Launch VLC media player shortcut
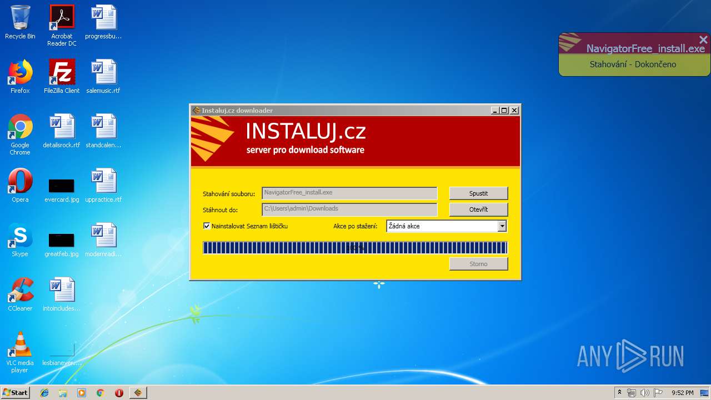 20,352
